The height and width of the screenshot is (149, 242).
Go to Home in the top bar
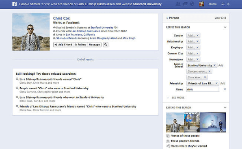point(213,4)
